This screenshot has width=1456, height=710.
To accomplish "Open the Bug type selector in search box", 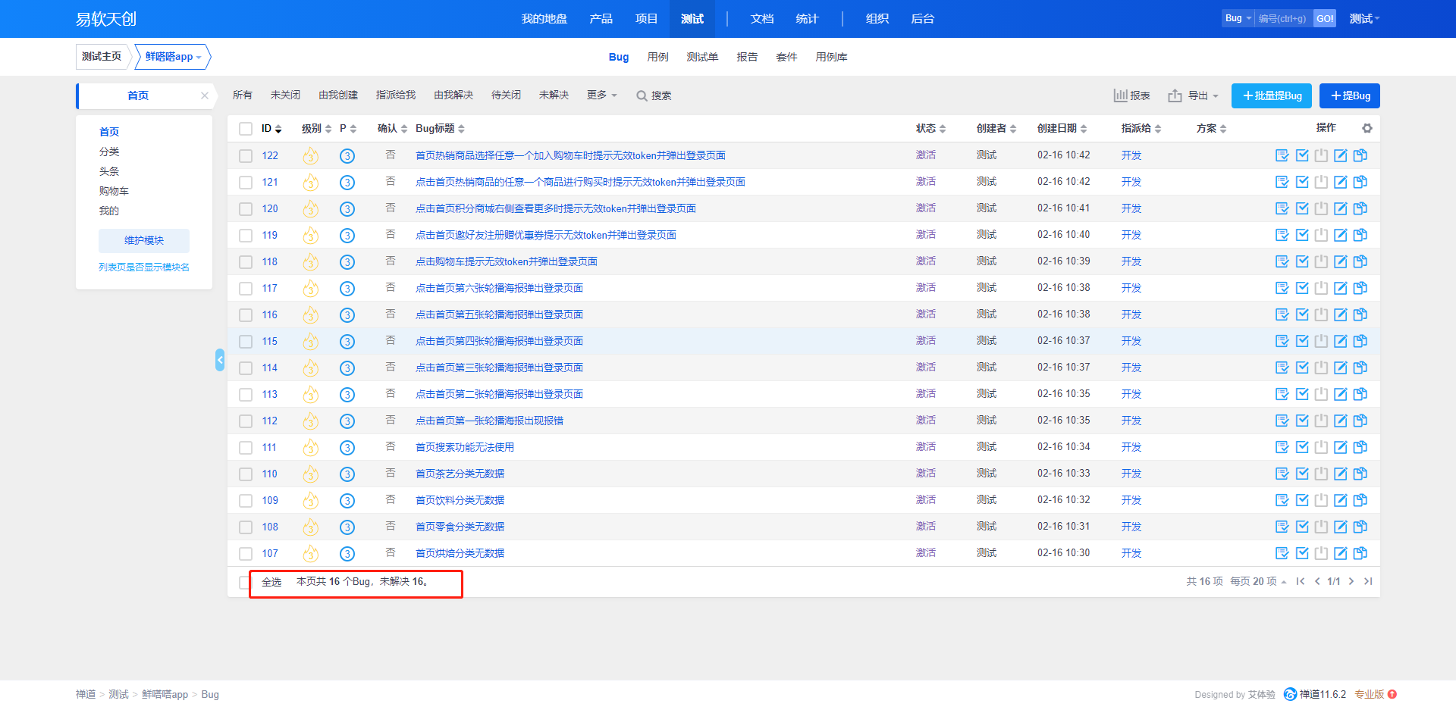I will (1238, 18).
